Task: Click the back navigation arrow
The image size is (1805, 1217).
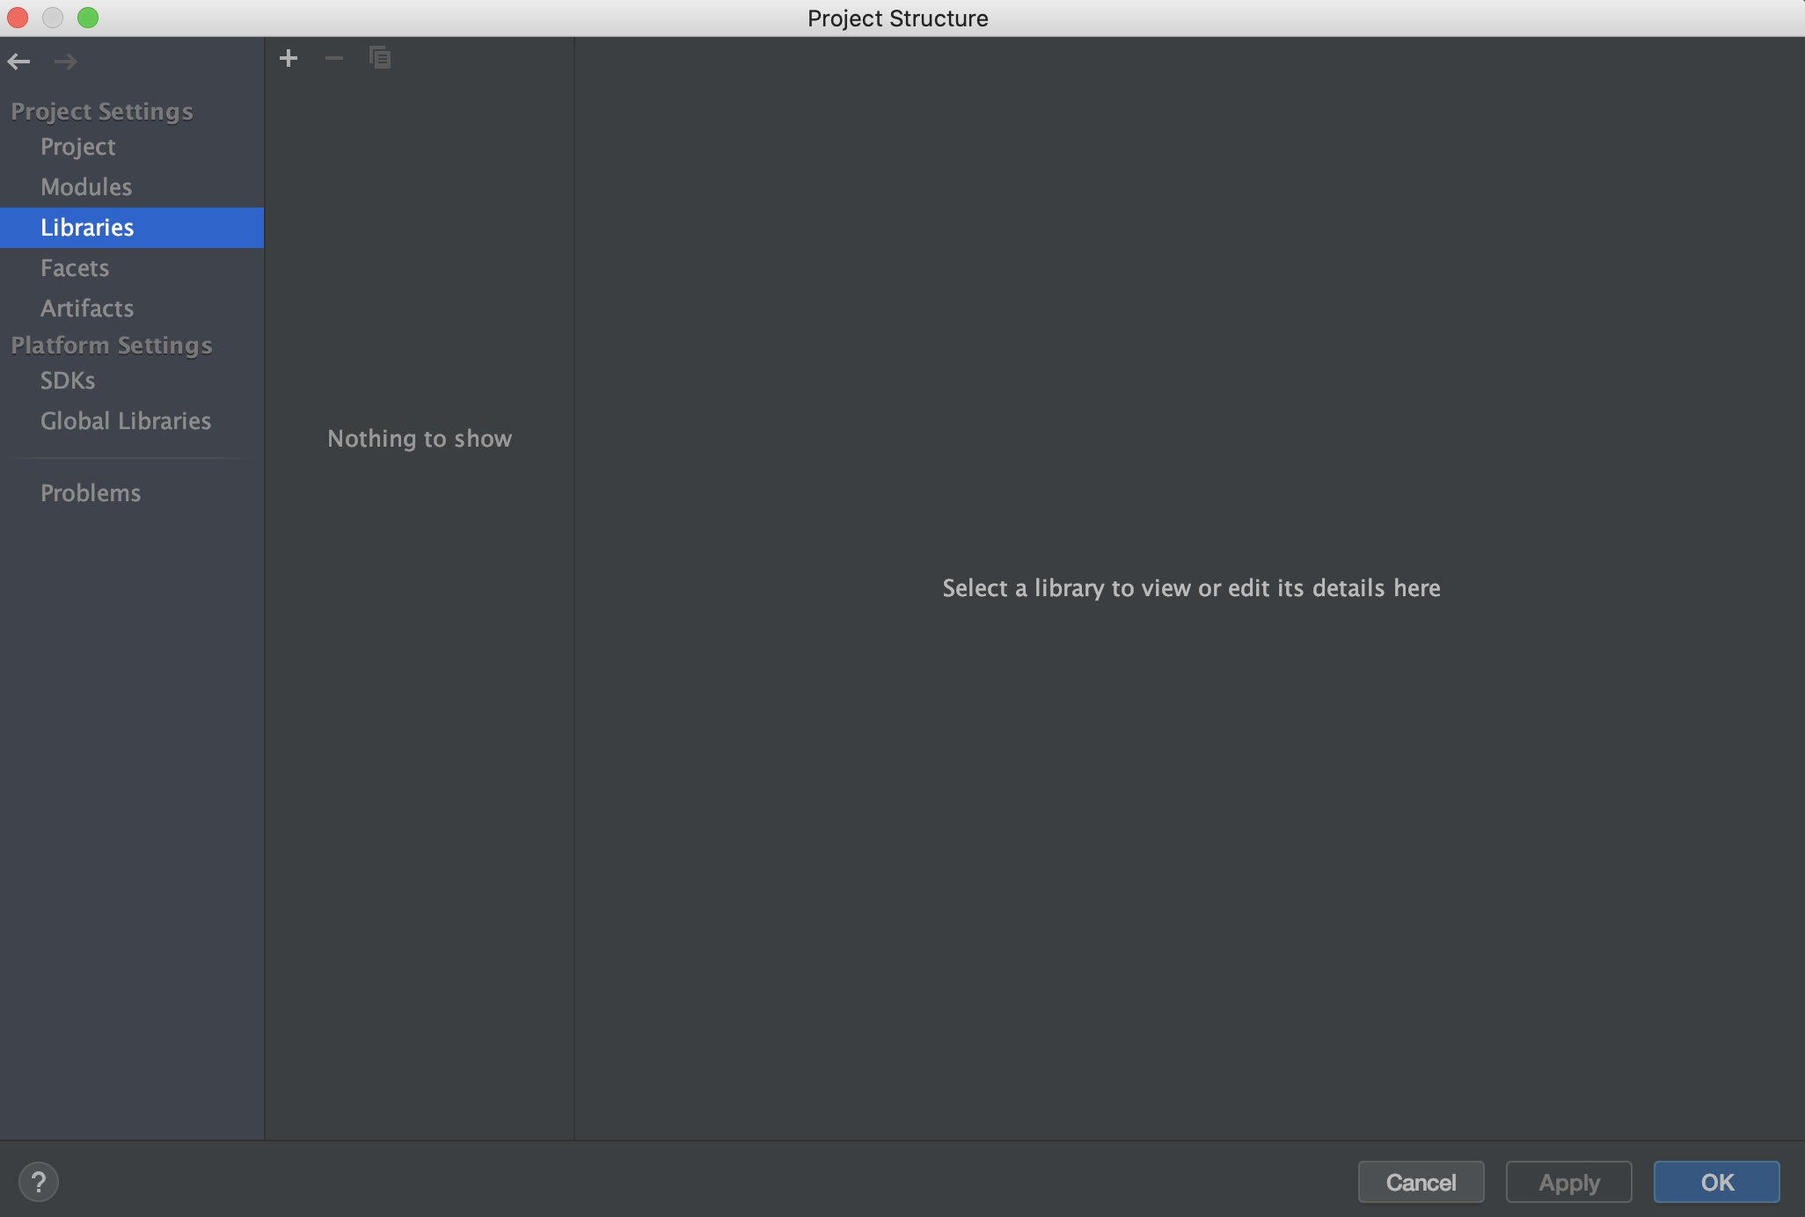Action: [x=18, y=61]
